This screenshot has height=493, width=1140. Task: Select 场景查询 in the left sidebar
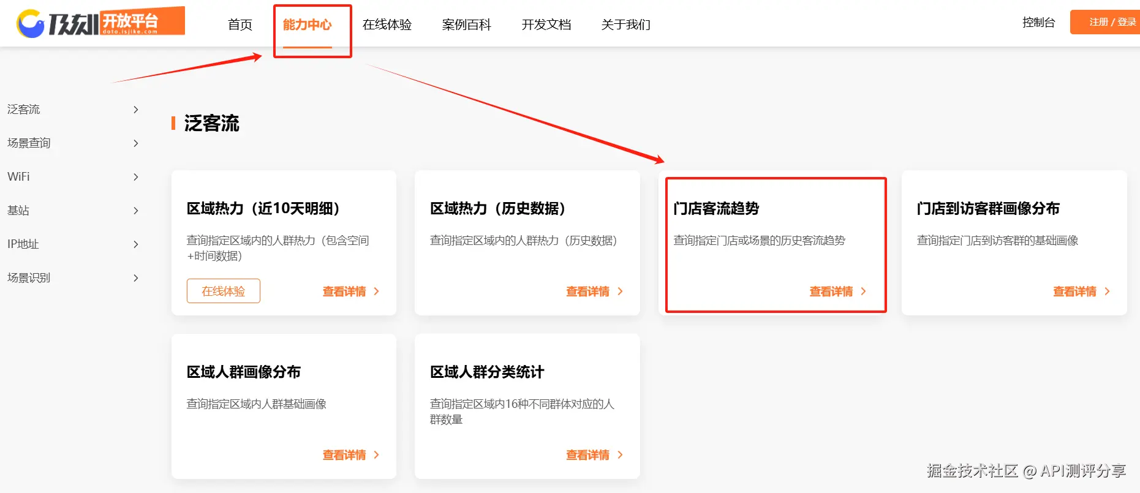pyautogui.click(x=29, y=143)
